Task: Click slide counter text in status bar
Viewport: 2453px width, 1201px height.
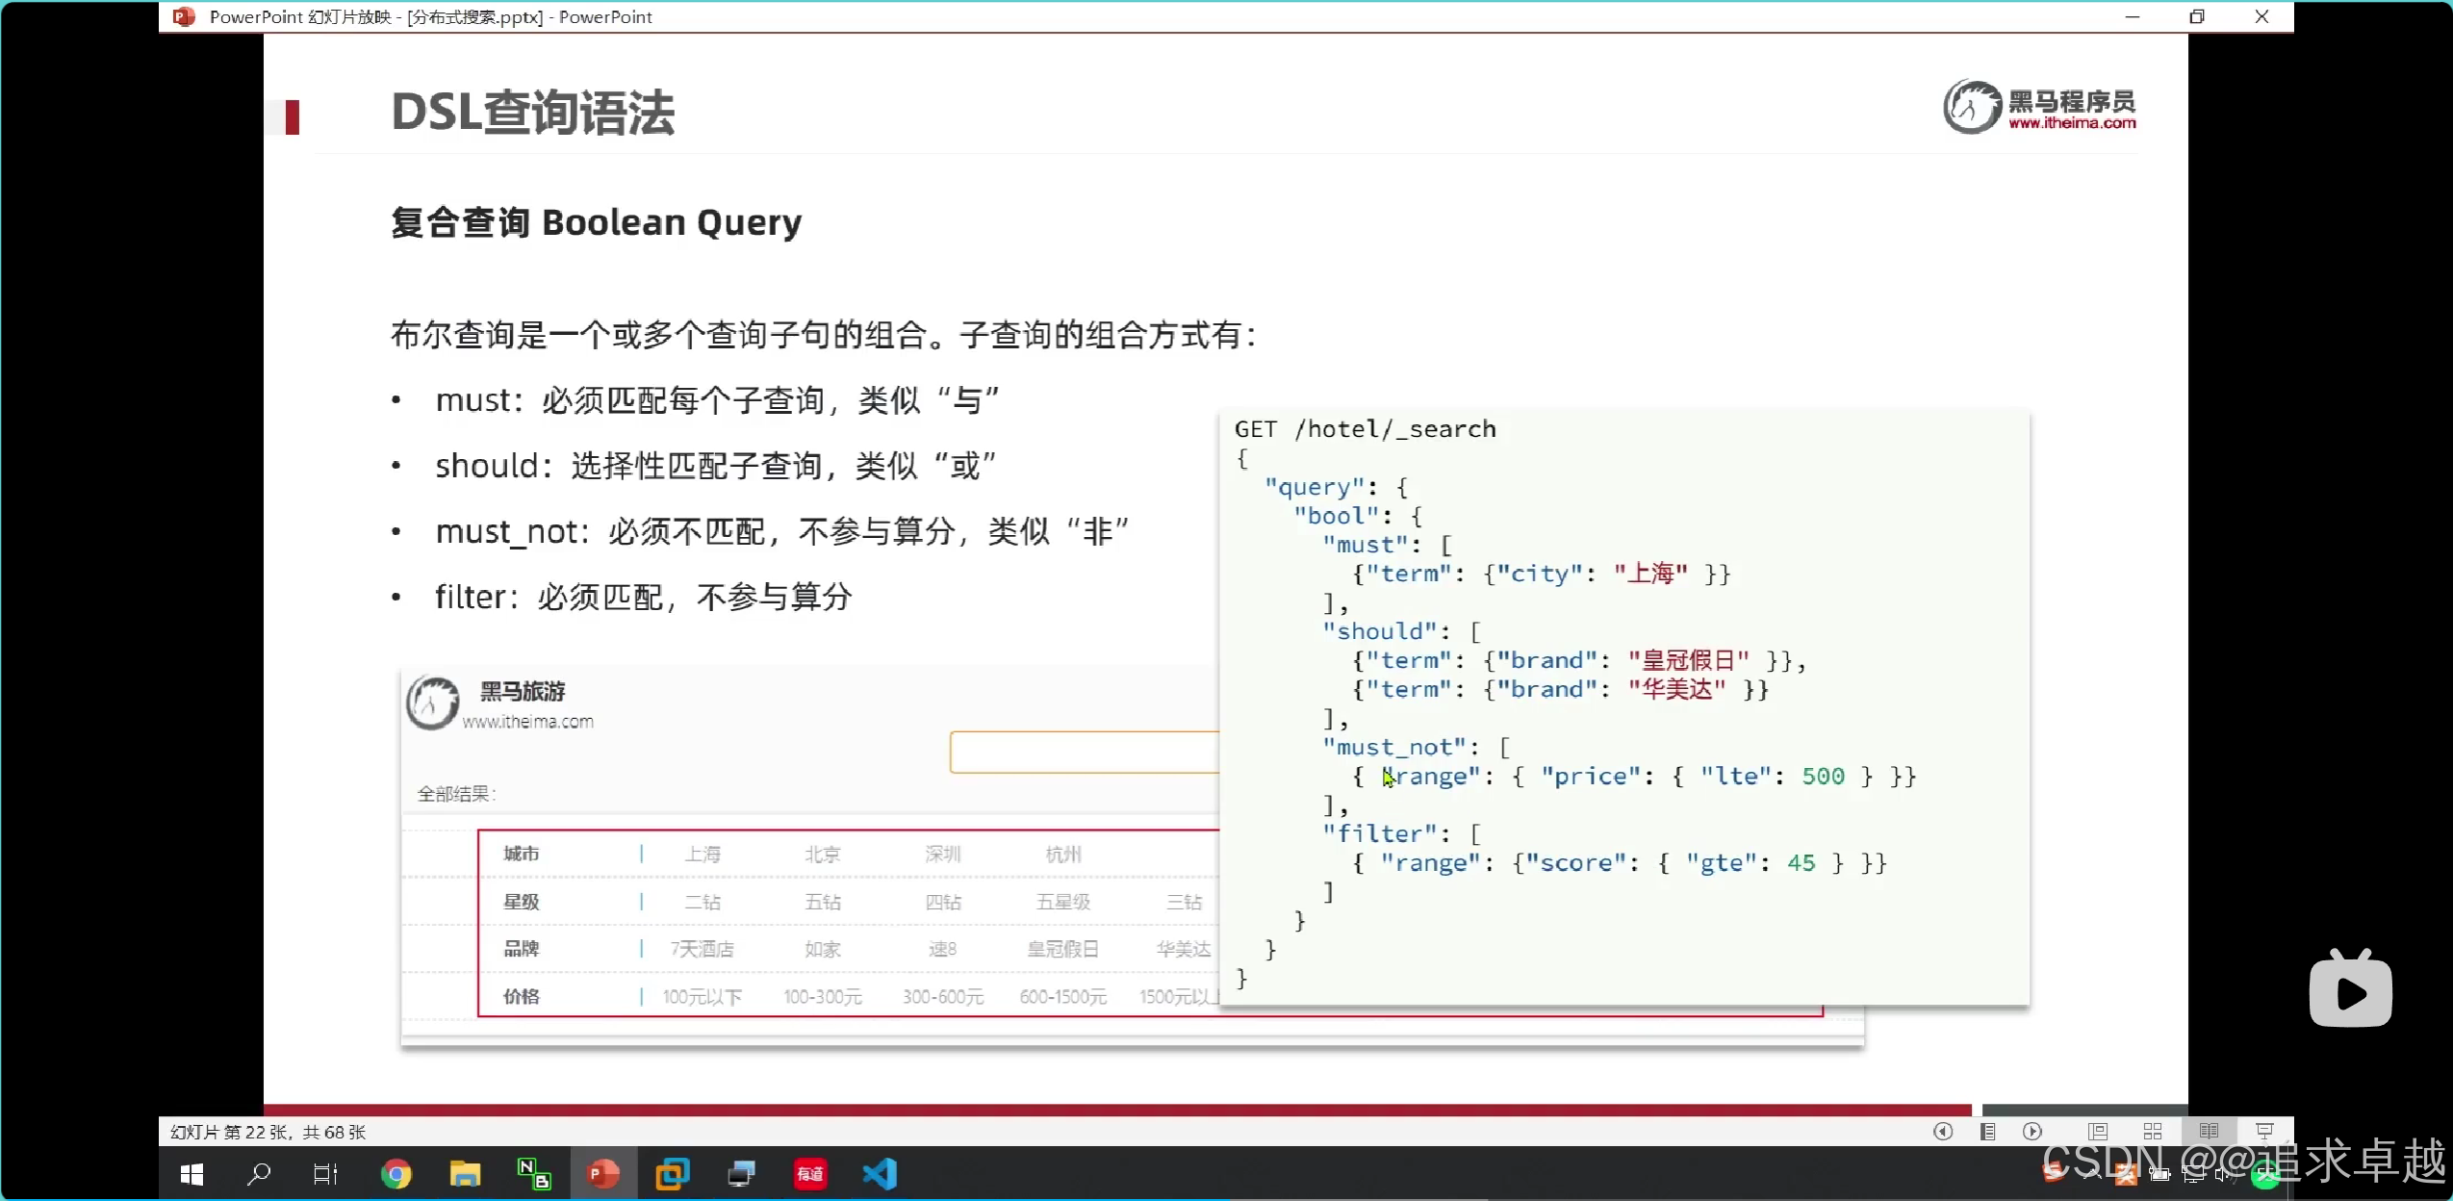Action: tap(268, 1132)
